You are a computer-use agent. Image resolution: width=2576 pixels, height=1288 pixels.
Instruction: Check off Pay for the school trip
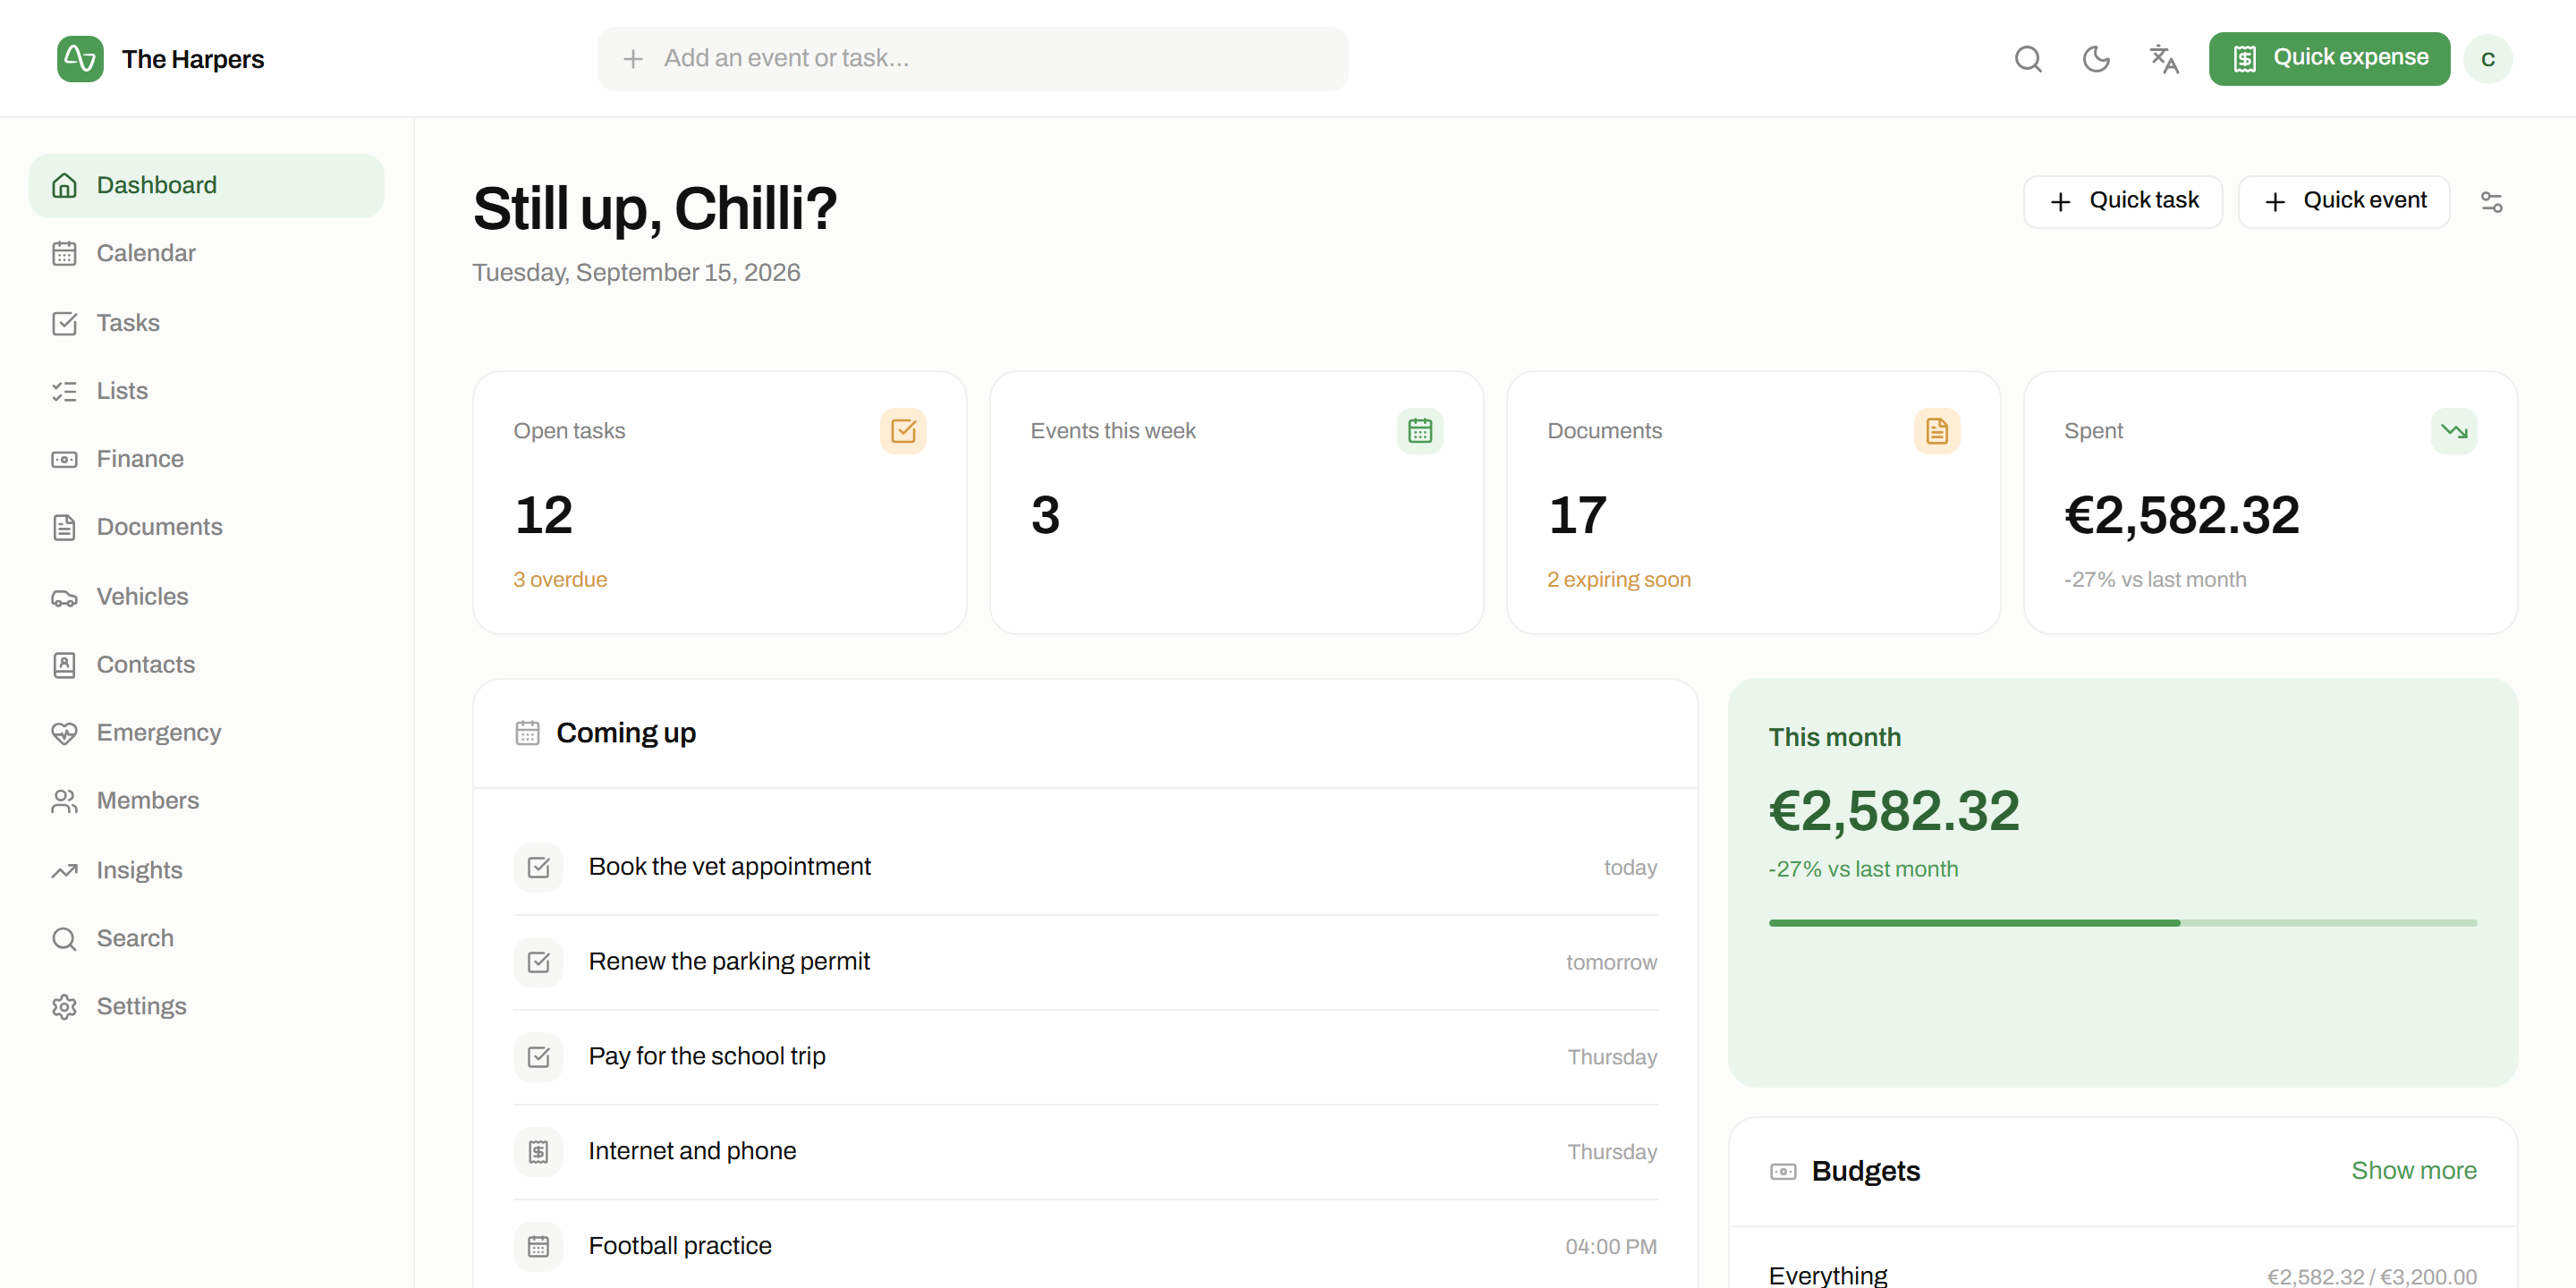(x=538, y=1057)
